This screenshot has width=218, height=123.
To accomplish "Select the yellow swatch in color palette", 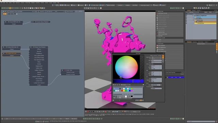I will click(124, 91).
